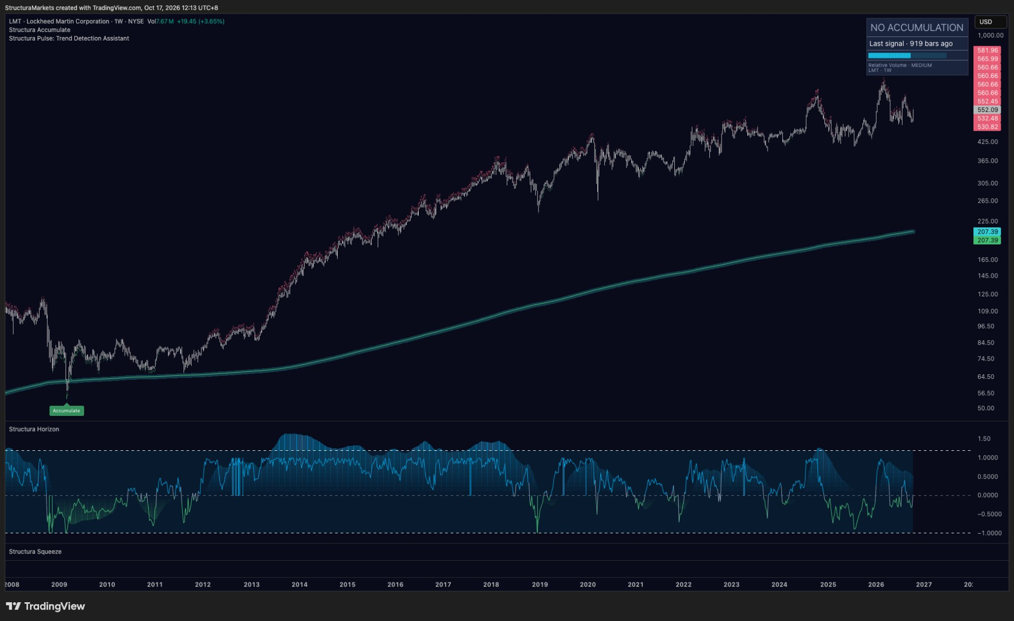Viewport: 1014px width, 621px height.
Task: Click the Structura Accumulate indicator label
Action: (x=40, y=30)
